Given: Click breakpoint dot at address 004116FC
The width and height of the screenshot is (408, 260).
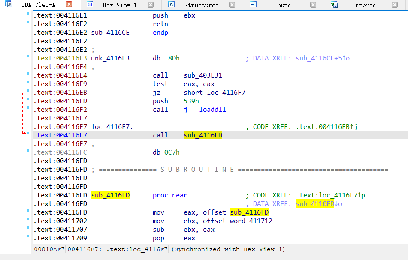Looking at the screenshot, I should pos(28,150).
